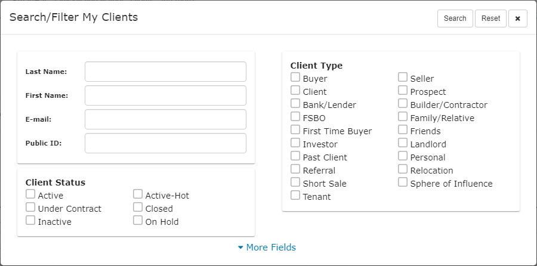
Task: Check the On Hold status
Action: (x=138, y=221)
